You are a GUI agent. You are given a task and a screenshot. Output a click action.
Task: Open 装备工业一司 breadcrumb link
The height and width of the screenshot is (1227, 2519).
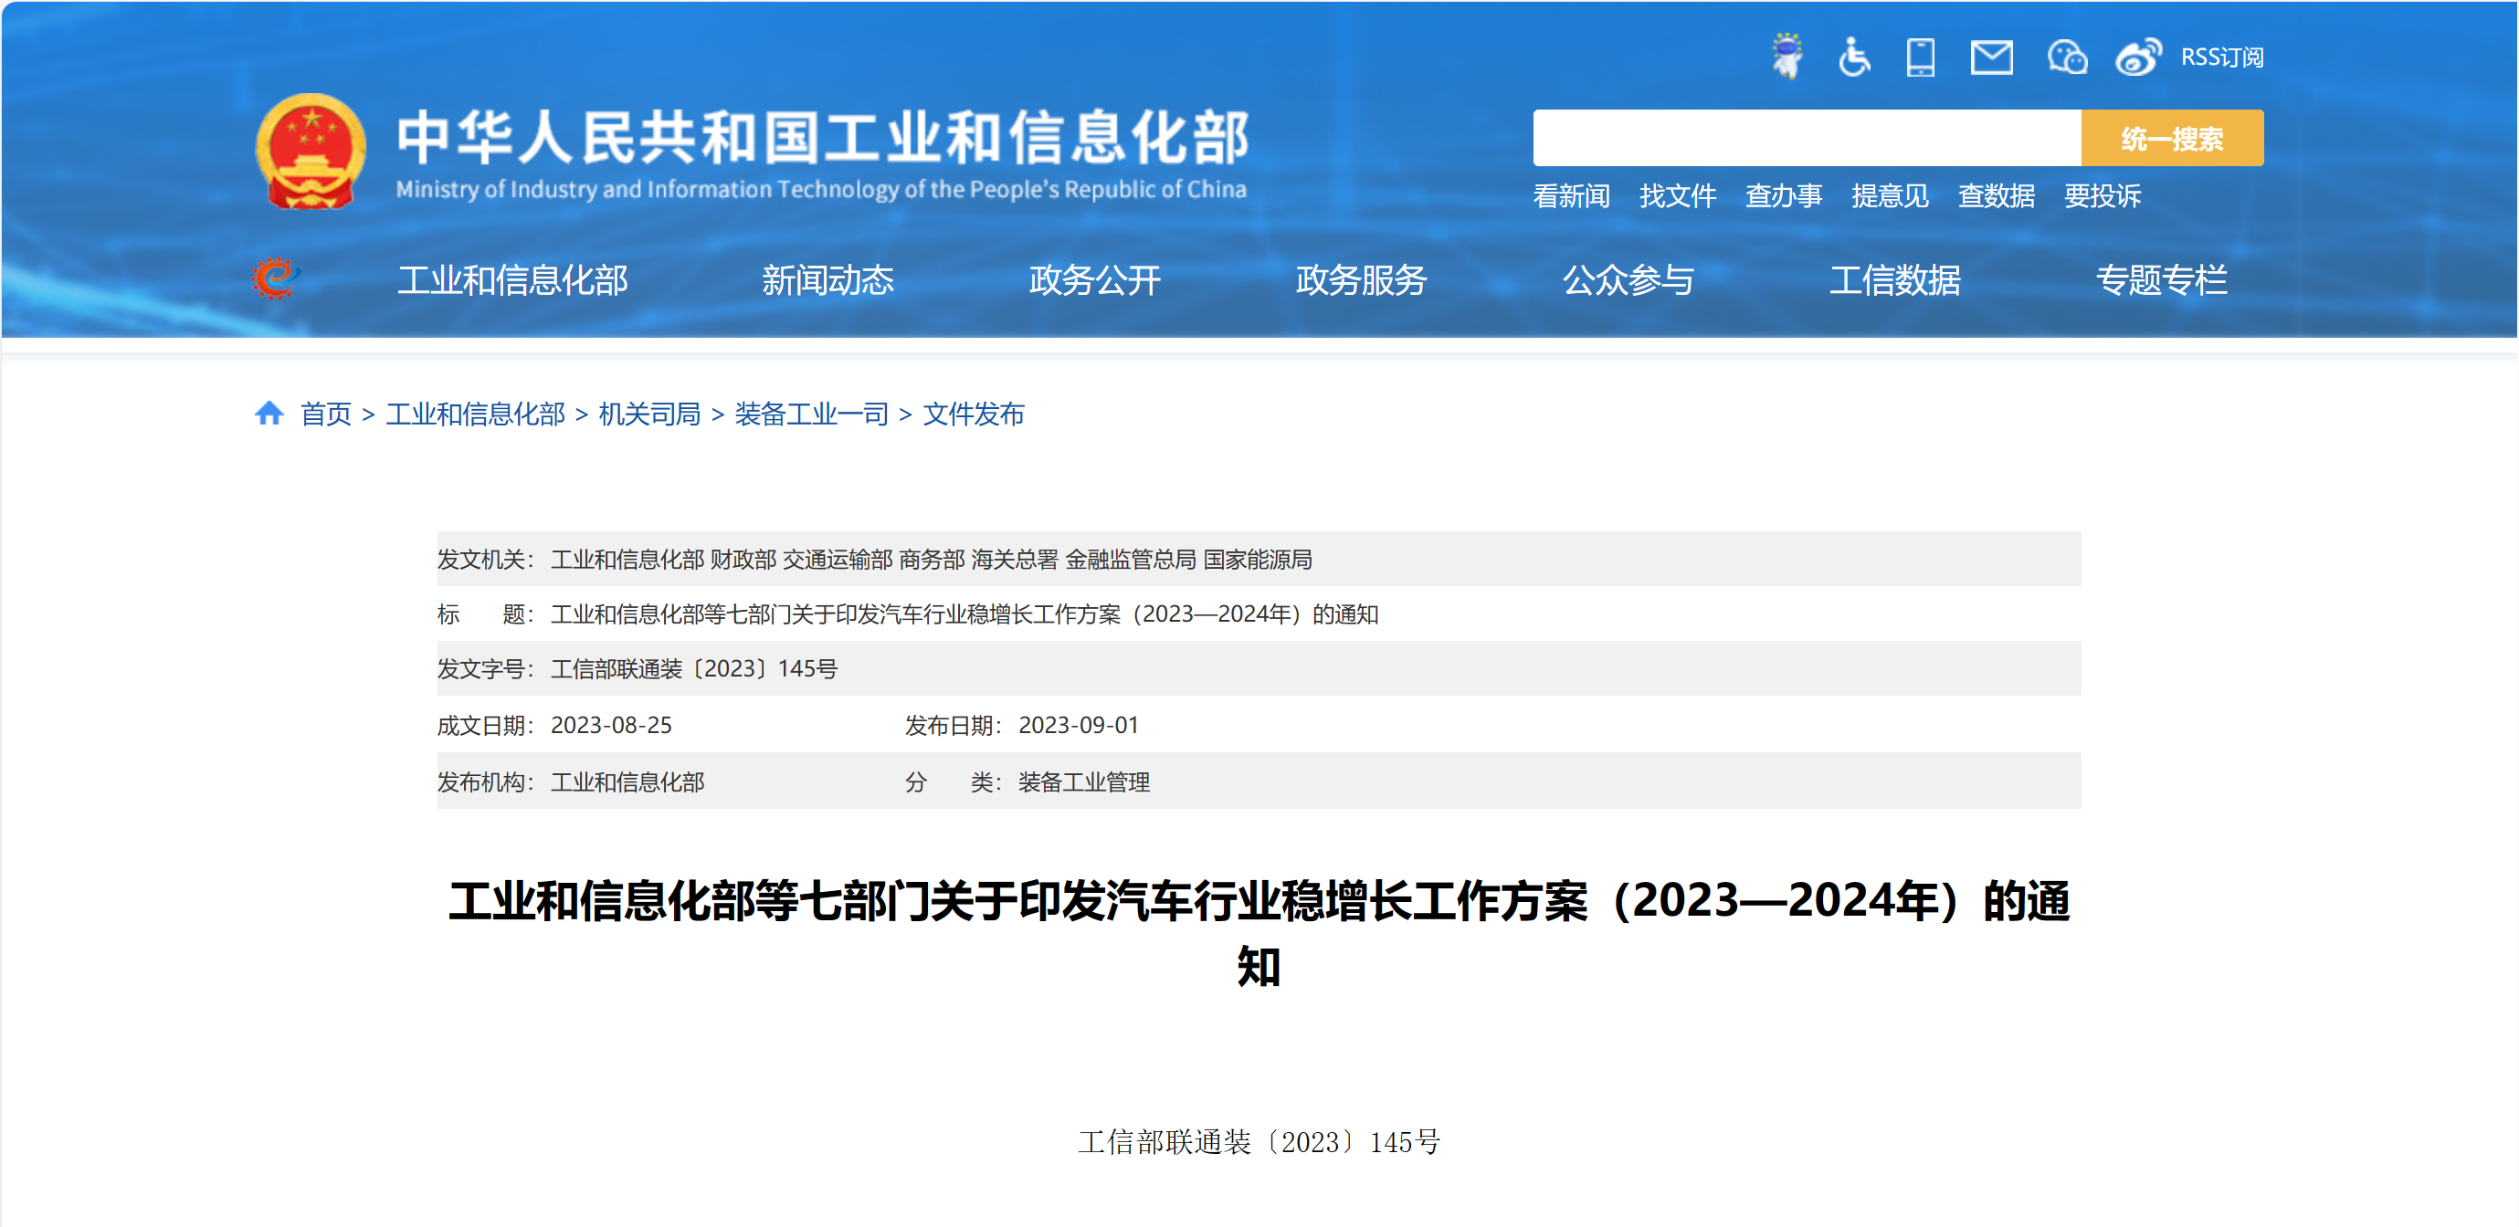pyautogui.click(x=811, y=414)
